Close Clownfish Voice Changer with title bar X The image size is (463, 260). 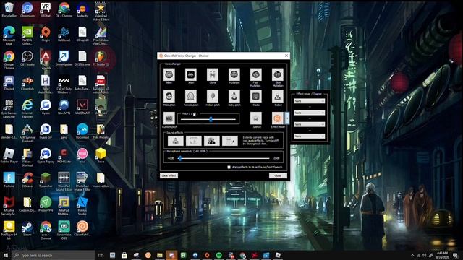coord(286,56)
